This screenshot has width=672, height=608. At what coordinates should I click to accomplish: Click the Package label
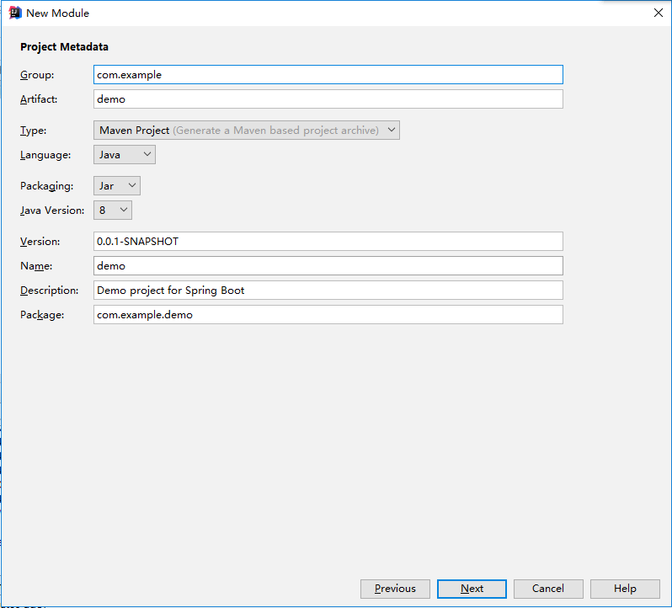tap(42, 315)
